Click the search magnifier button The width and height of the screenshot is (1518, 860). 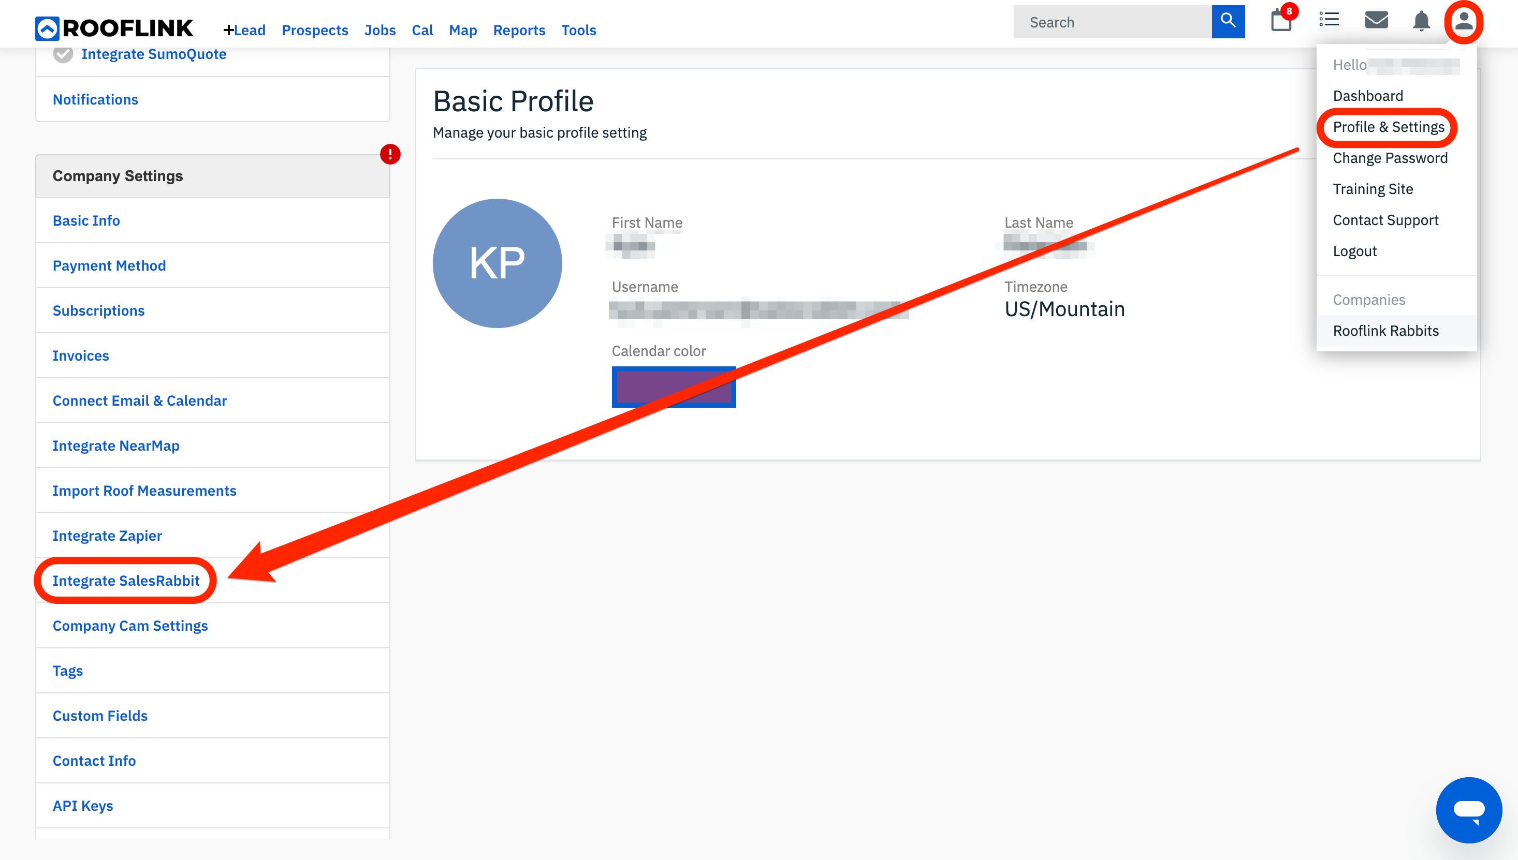tap(1228, 22)
